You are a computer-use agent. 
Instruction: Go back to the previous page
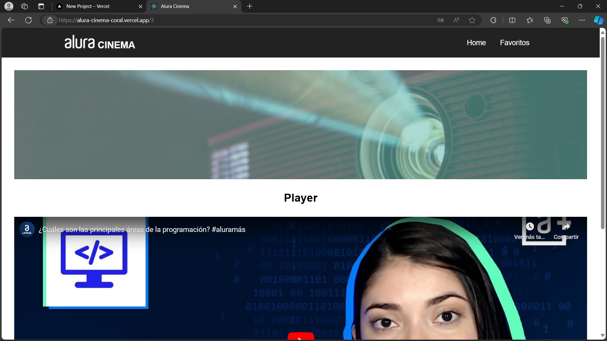(x=11, y=20)
